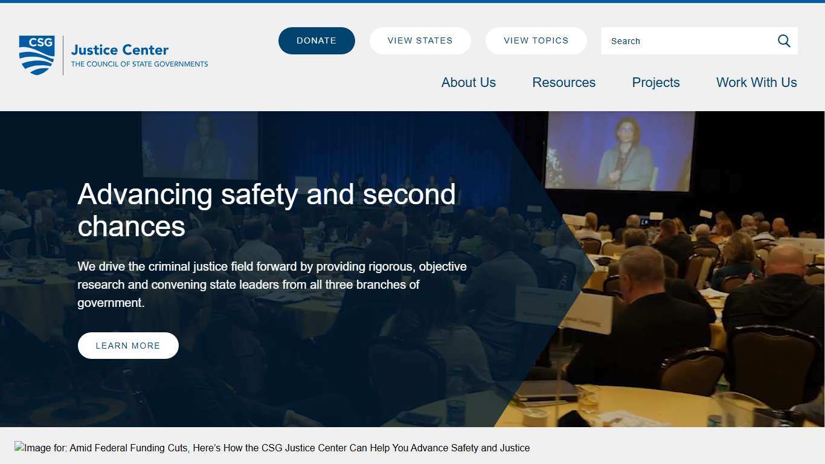This screenshot has height=464, width=825.
Task: Open the Justice Center wordmark link
Action: 120,50
